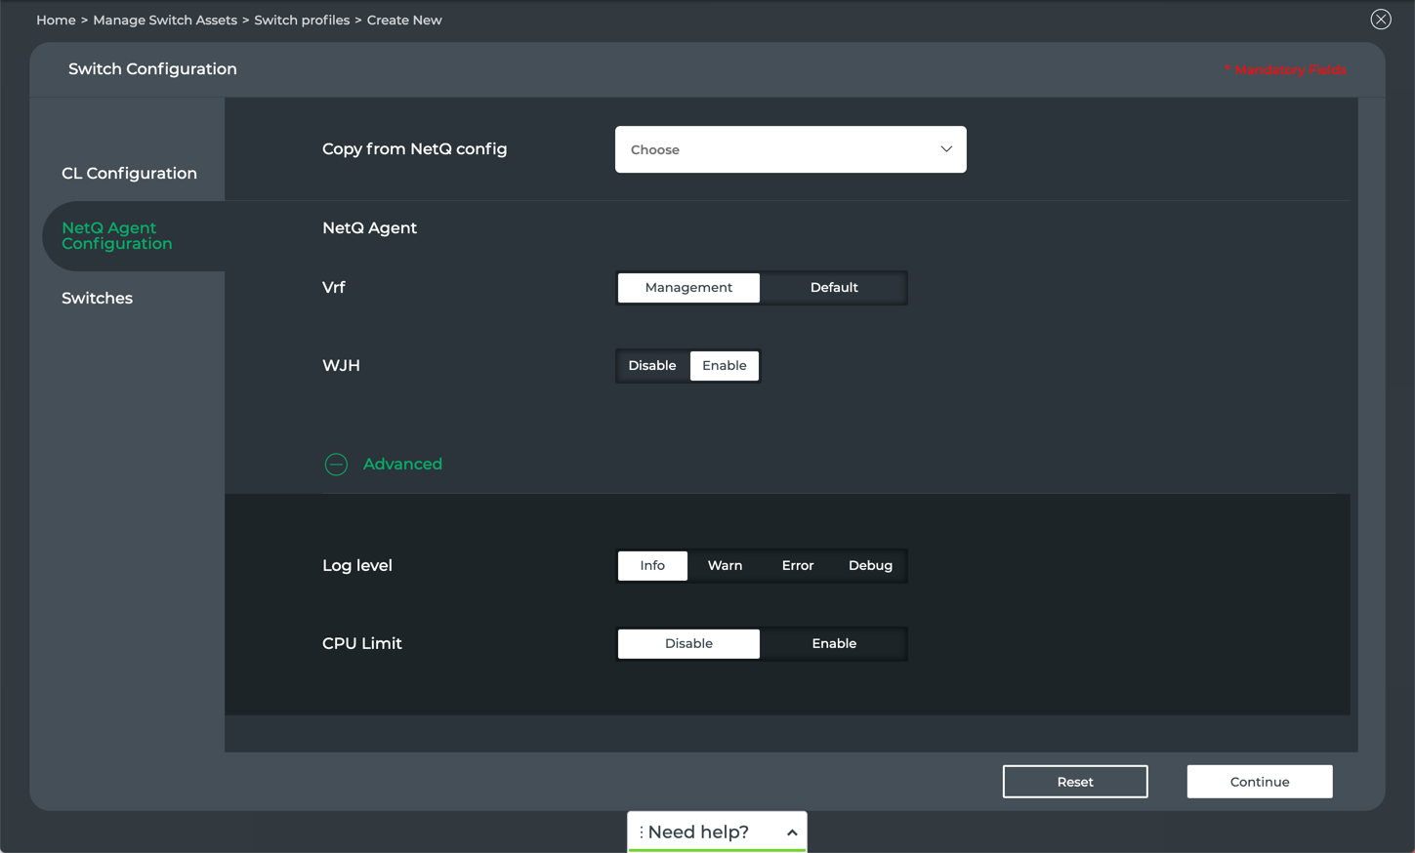Click the Need help chevron arrow
1415x853 pixels.
pyautogui.click(x=792, y=833)
